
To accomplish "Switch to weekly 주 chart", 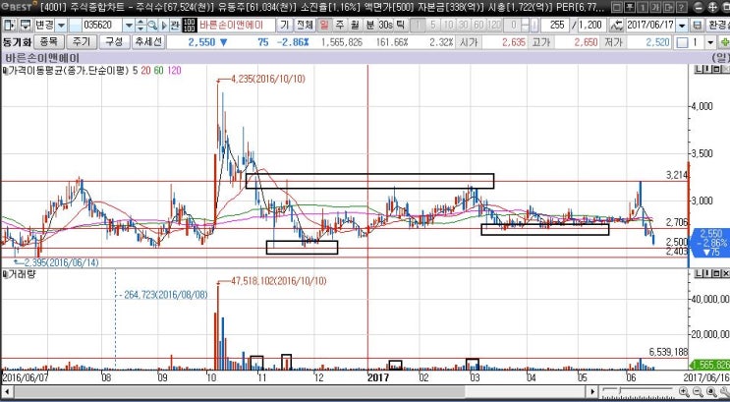I will 340,25.
